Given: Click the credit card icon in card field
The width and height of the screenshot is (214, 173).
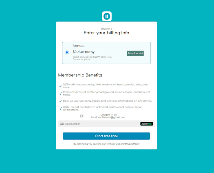Looking at the screenshot, I should click(x=62, y=124).
